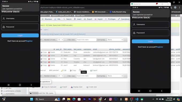Expand pdf_files tree node
Screen dimensions: 182x102
click(2, 88)
